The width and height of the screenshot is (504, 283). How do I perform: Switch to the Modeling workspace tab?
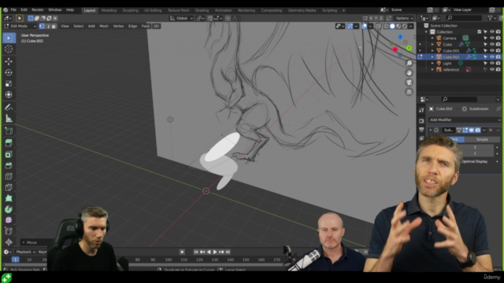[x=109, y=10]
